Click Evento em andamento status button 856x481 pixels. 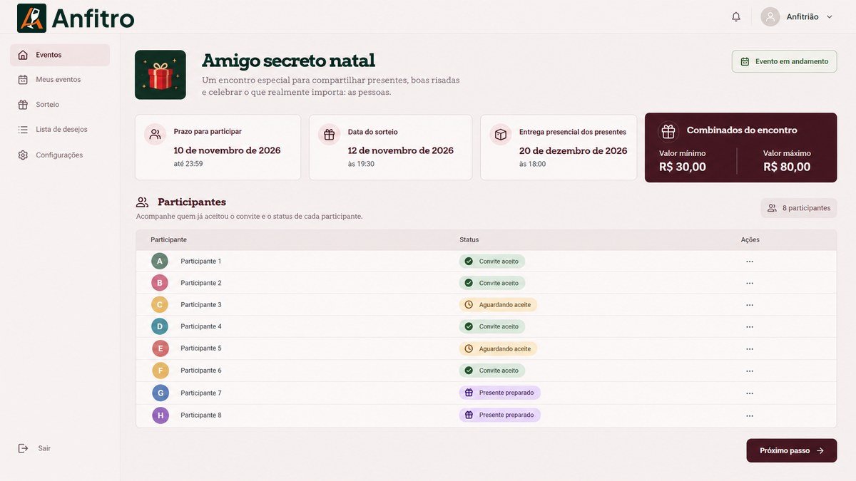(x=784, y=61)
